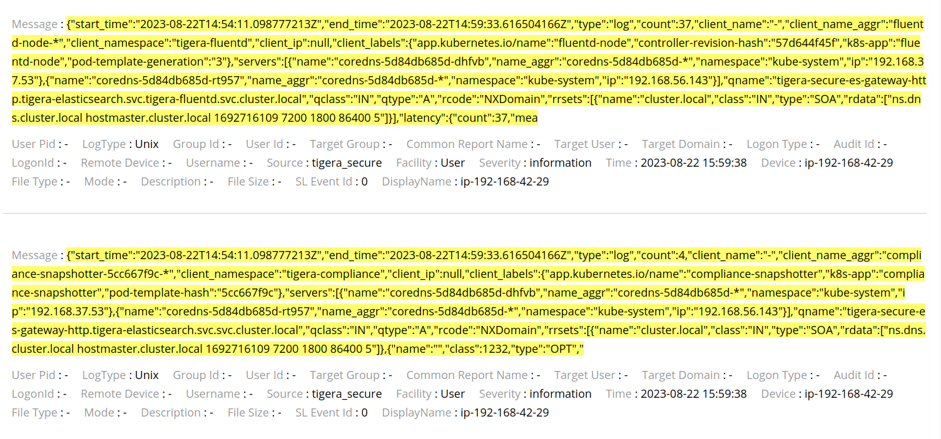Click User Pid label in fluentd-node entry
Viewport: 941px width, 439px height.
[x=34, y=144]
